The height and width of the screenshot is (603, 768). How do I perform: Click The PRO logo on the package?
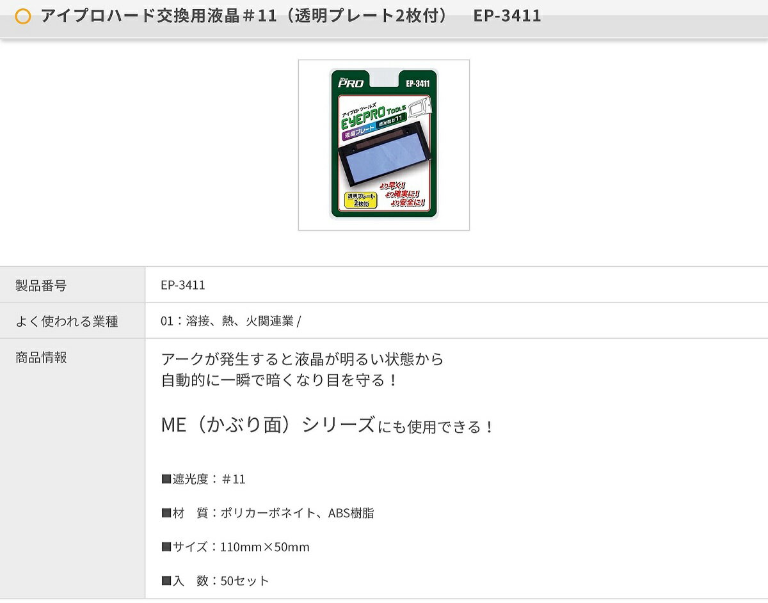click(x=351, y=82)
